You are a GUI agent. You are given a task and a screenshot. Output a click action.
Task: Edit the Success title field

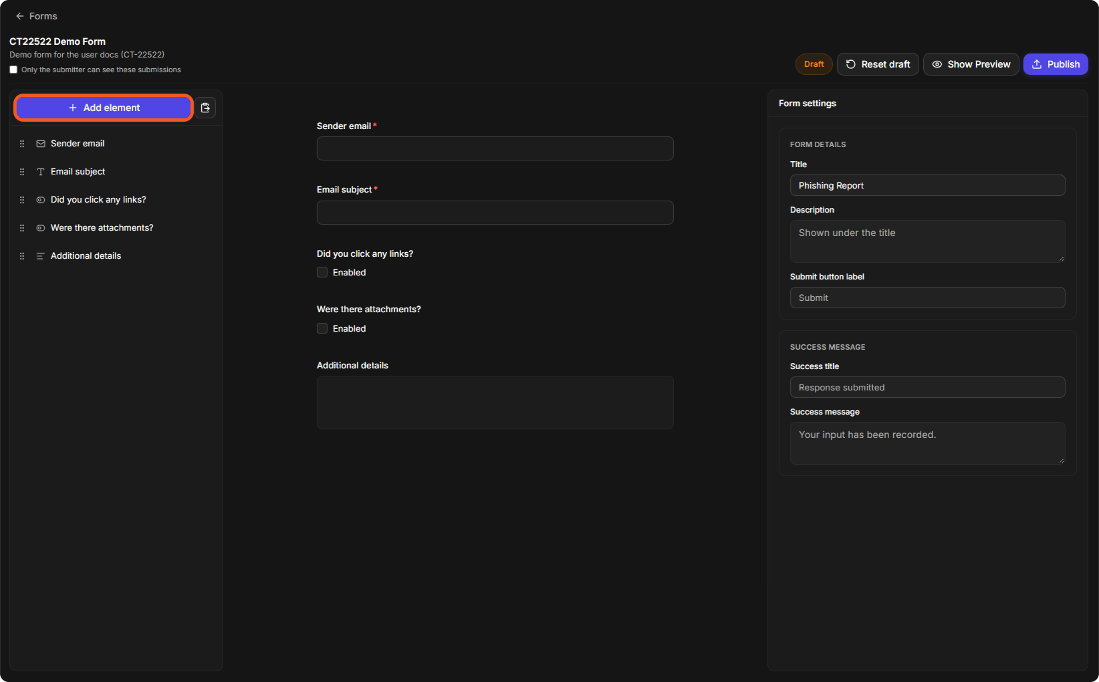[927, 387]
